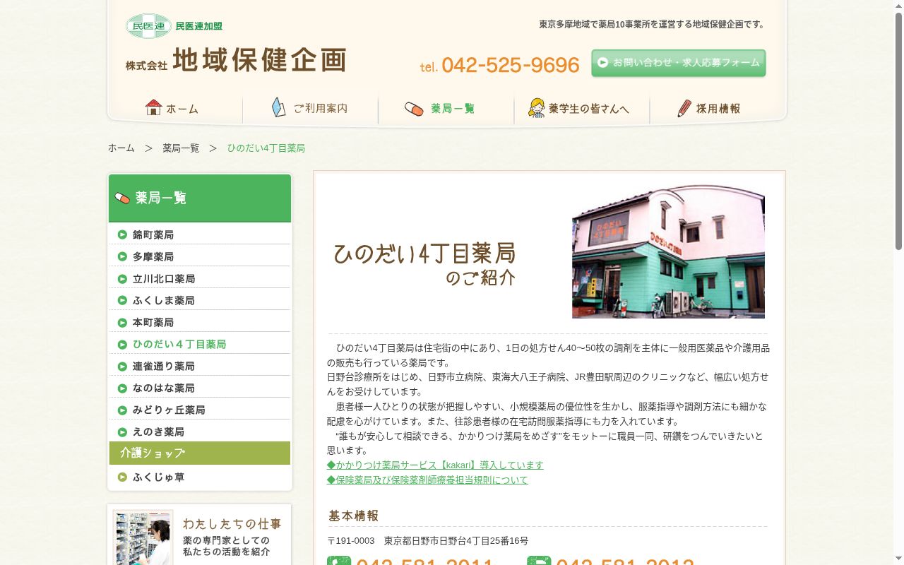
Task: Click the ひのだい4丁目薬局 breadcrumb text
Action: pyautogui.click(x=266, y=148)
